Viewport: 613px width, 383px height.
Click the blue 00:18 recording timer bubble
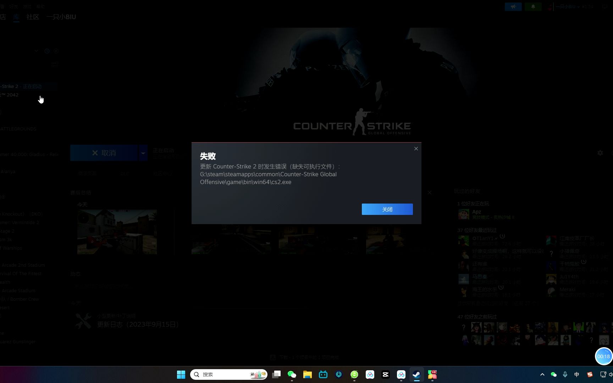604,356
